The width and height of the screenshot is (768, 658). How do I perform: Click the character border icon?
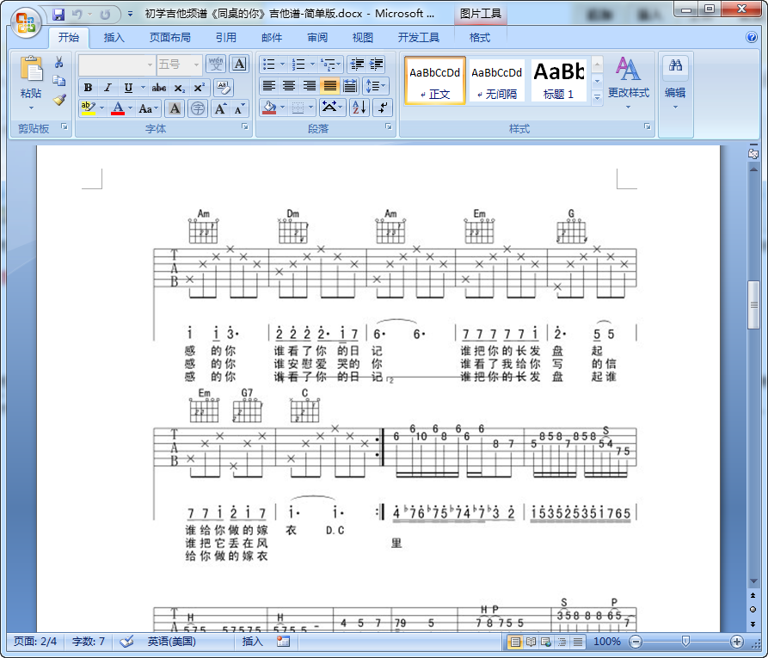(x=239, y=65)
